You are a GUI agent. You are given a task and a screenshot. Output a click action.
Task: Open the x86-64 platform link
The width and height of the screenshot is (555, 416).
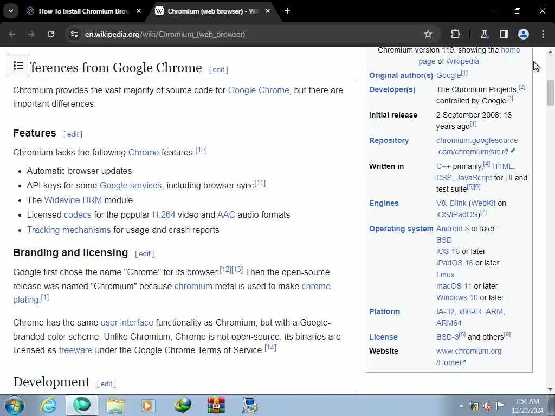tap(470, 311)
